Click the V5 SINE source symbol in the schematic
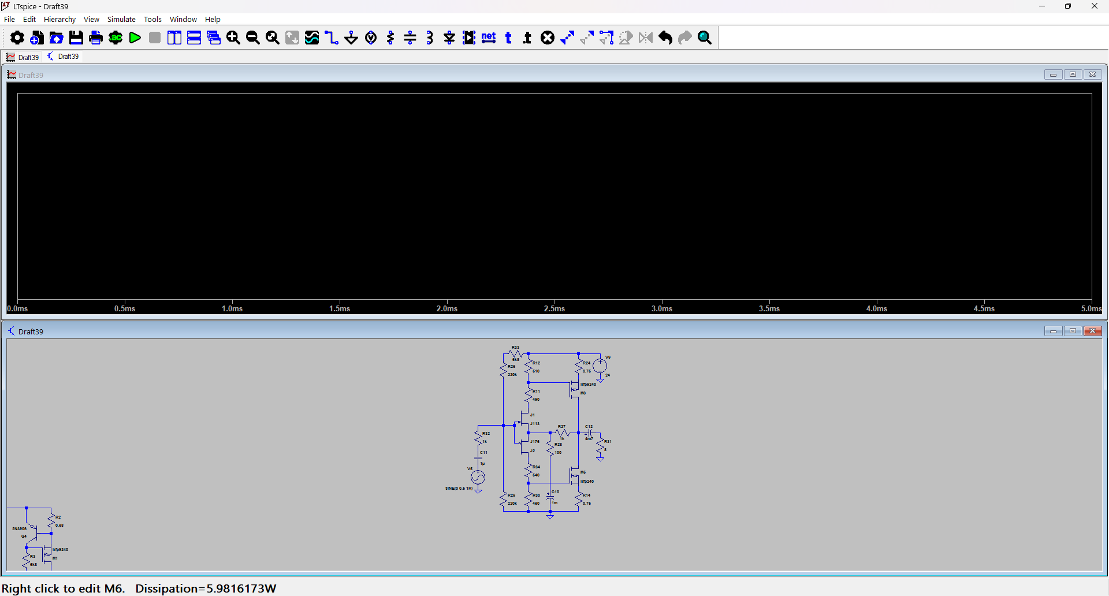 pyautogui.click(x=478, y=477)
